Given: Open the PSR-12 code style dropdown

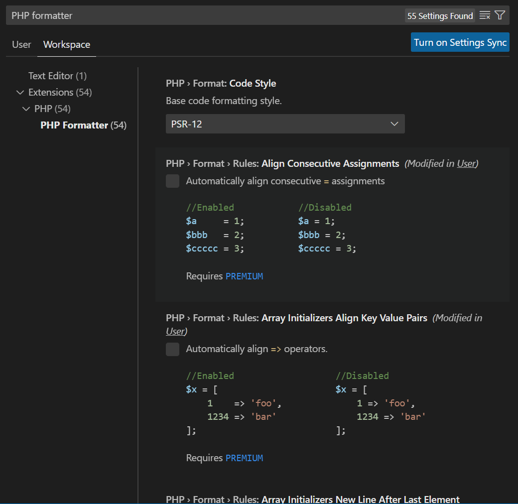Looking at the screenshot, I should click(x=285, y=124).
